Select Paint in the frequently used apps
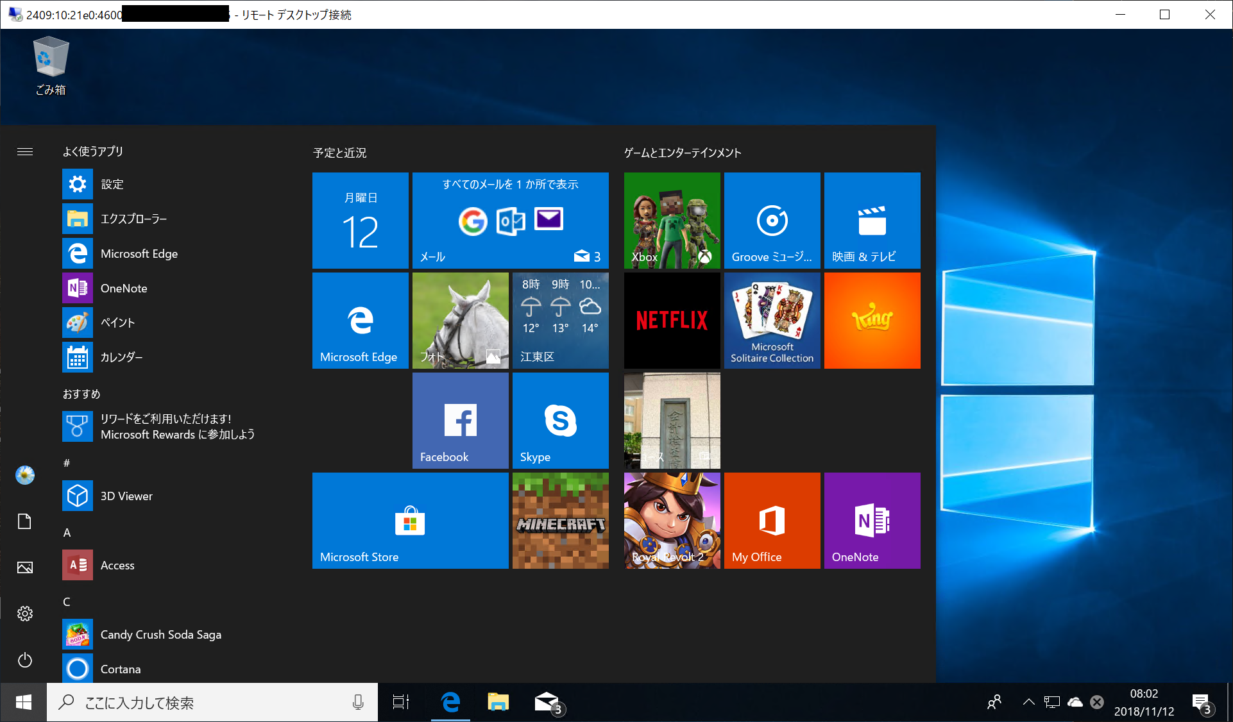Viewport: 1233px width, 722px height. (x=117, y=323)
